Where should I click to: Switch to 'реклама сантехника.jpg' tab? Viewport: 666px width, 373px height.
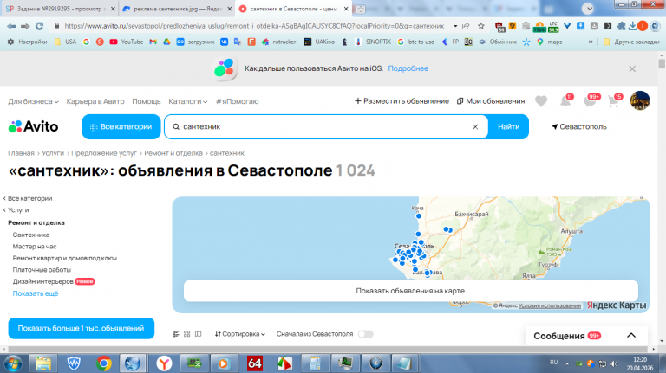[176, 9]
